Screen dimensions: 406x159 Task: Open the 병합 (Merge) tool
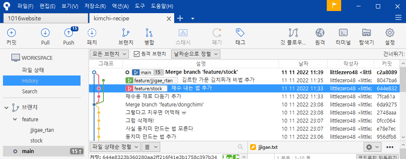(149, 33)
